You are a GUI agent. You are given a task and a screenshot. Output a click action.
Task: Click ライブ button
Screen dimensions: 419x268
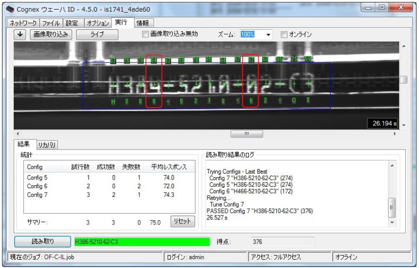[97, 34]
